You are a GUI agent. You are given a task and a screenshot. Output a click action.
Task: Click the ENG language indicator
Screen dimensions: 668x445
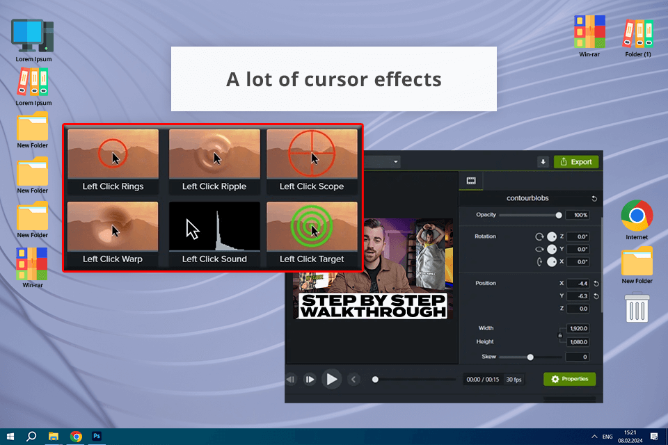click(x=607, y=437)
